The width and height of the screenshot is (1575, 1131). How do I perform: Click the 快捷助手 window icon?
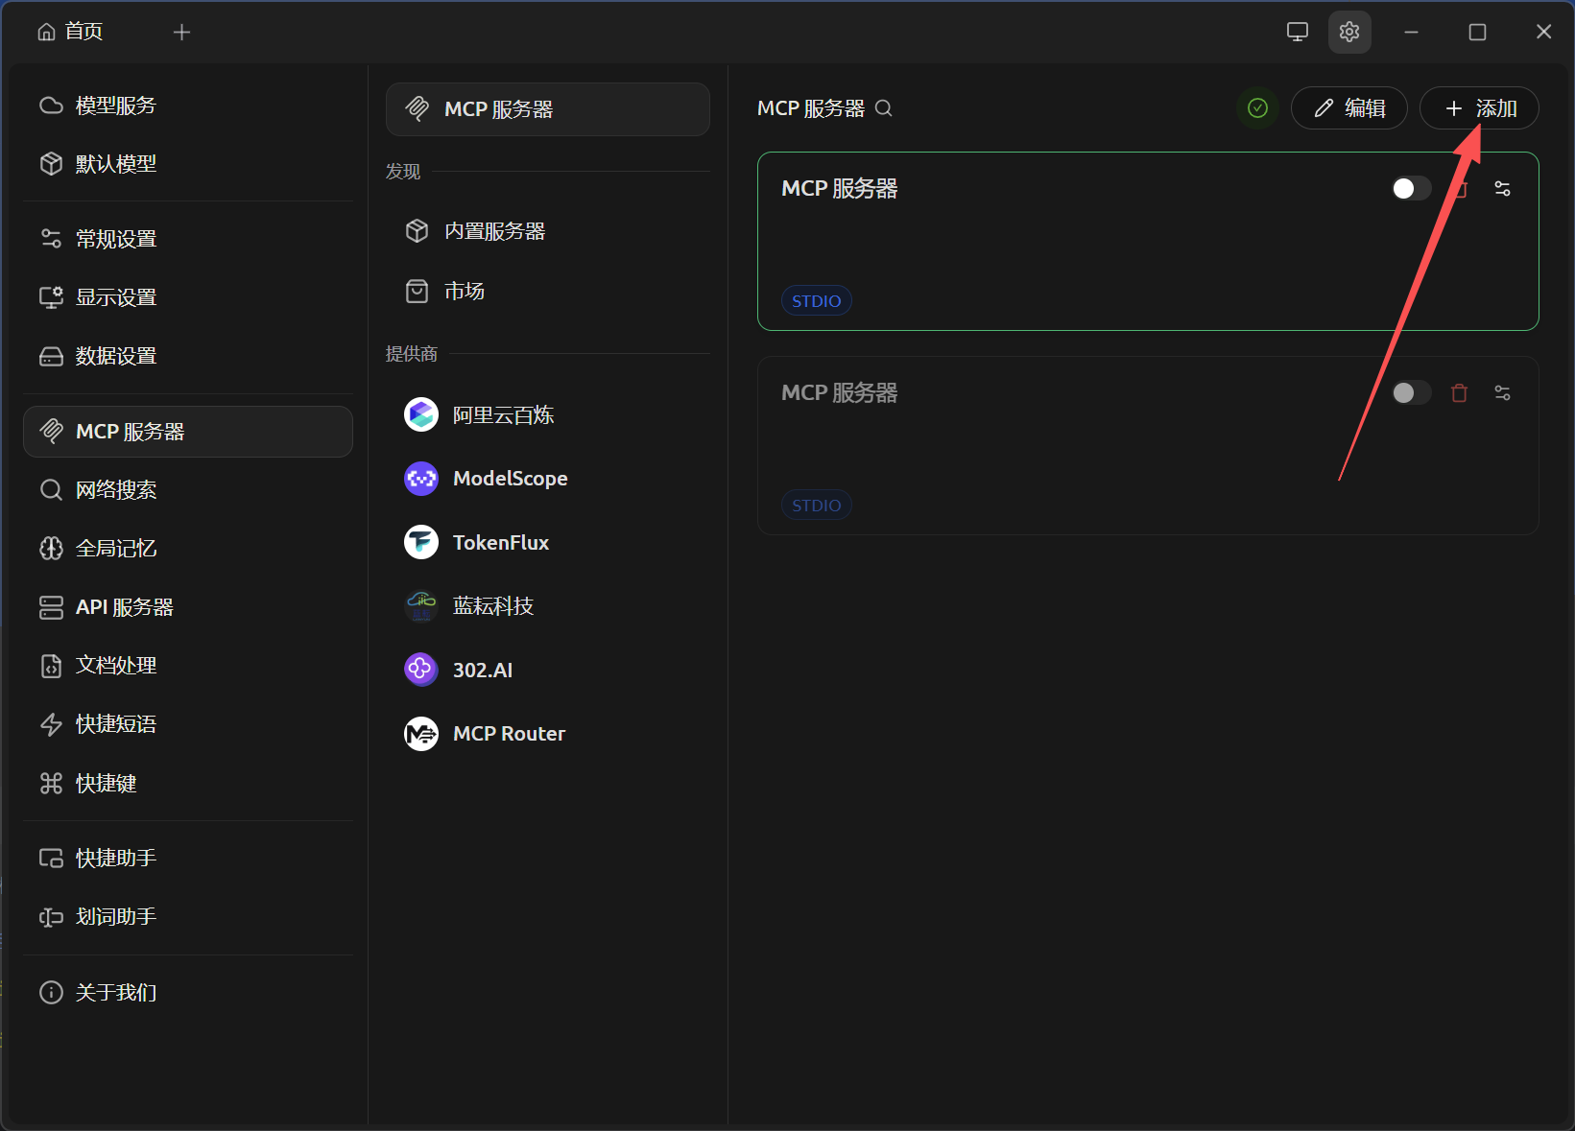pos(51,859)
